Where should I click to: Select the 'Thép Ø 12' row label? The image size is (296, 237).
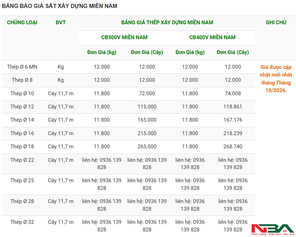[22, 106]
